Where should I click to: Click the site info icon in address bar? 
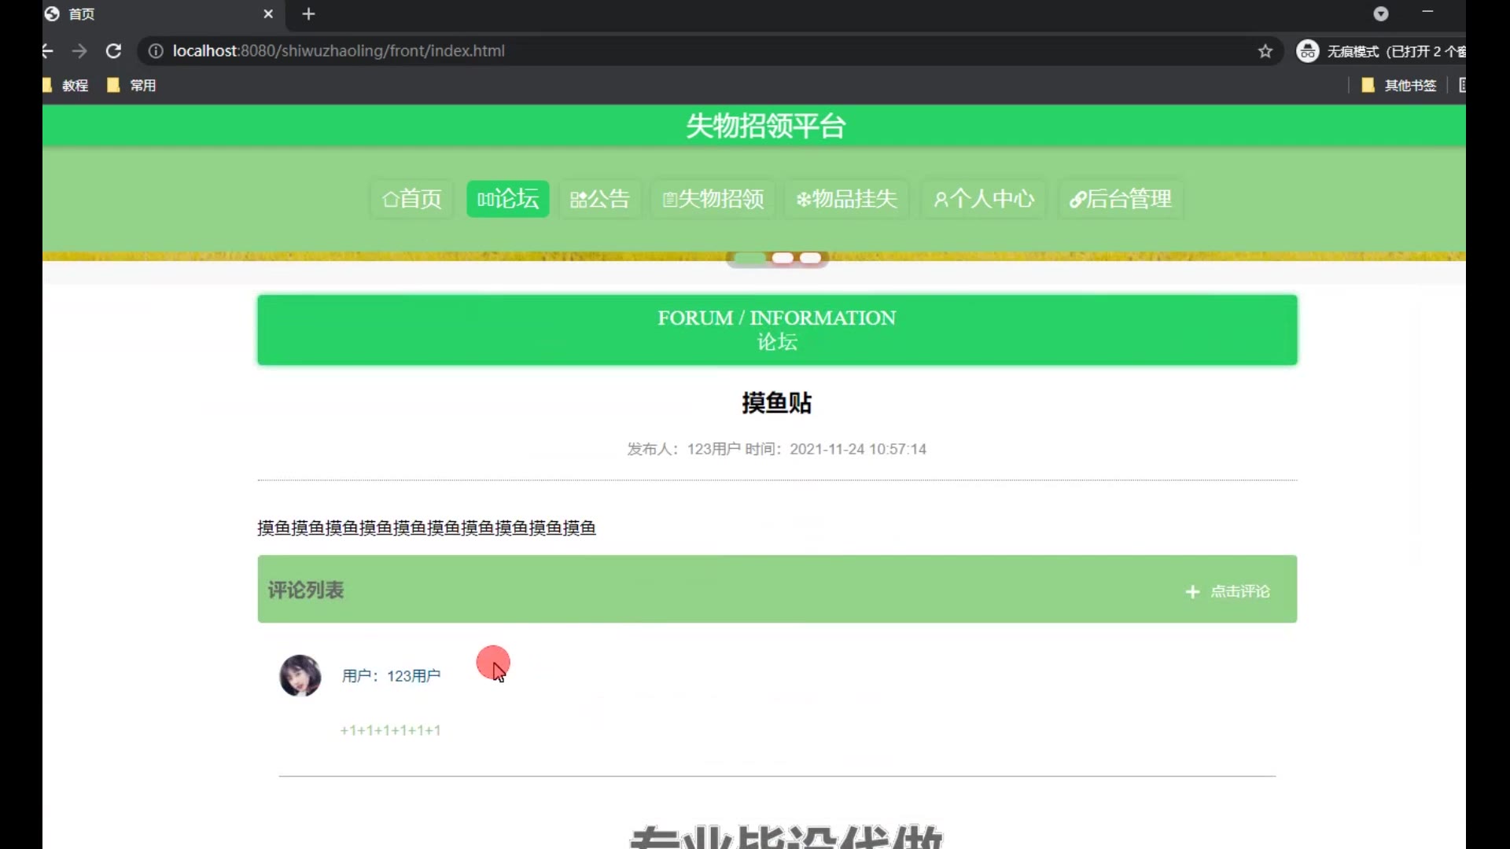coord(156,51)
